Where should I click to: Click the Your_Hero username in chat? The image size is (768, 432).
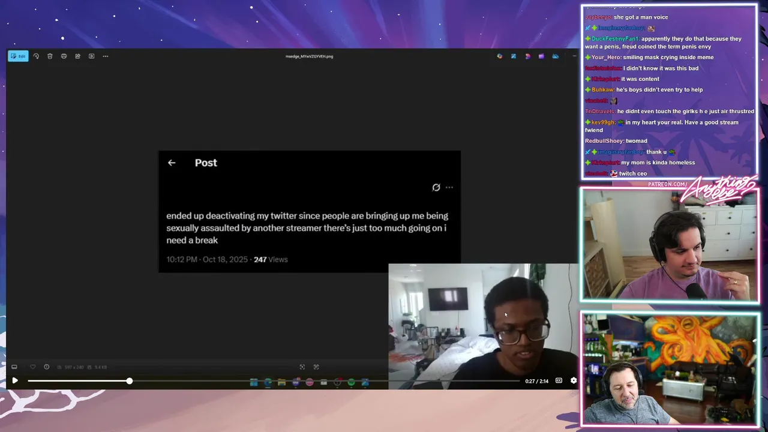(606, 58)
